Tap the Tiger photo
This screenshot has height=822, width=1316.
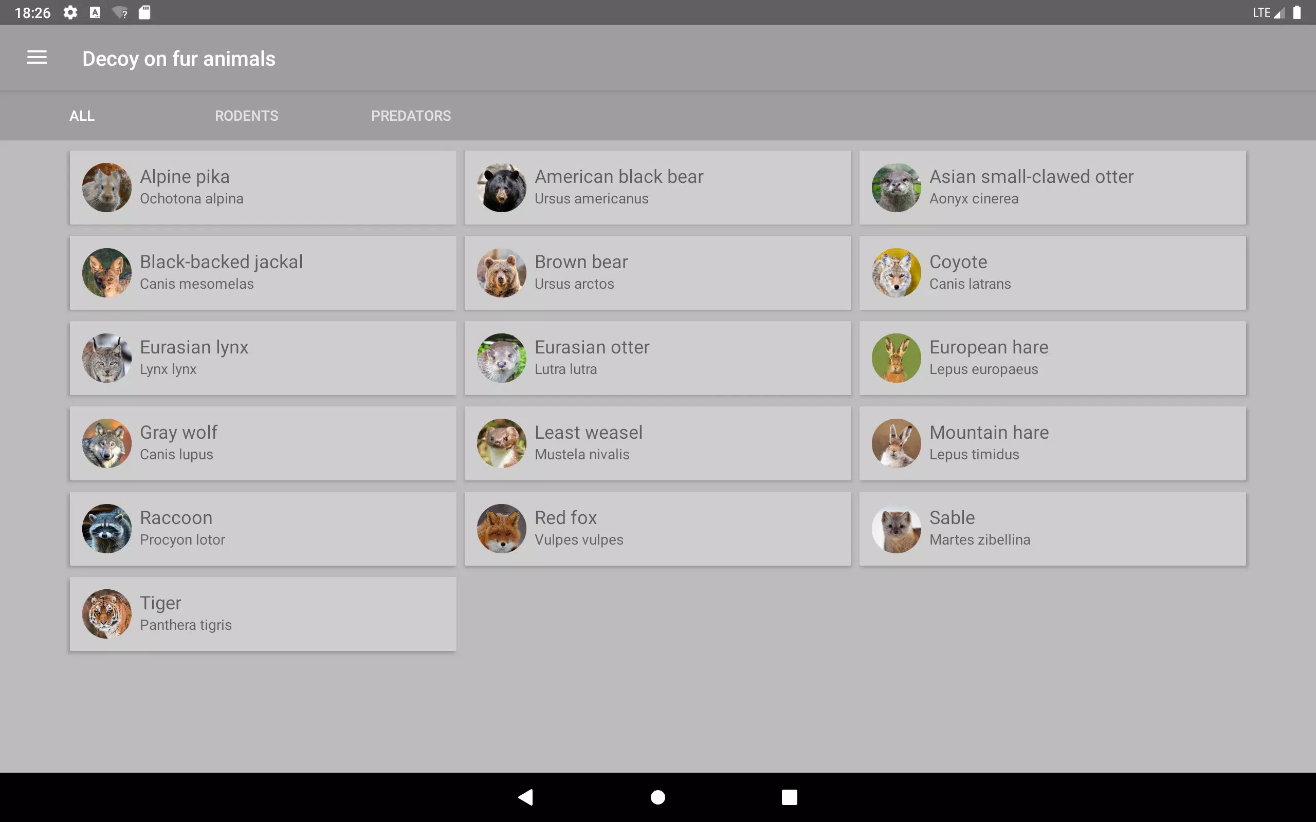106,614
